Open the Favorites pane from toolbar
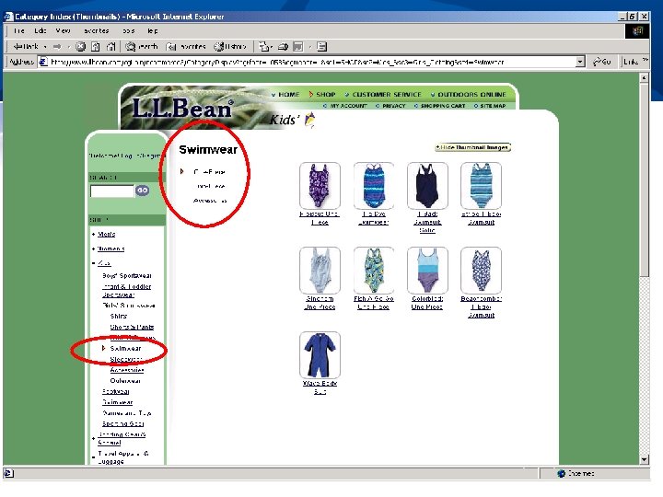The image size is (663, 497). (186, 47)
